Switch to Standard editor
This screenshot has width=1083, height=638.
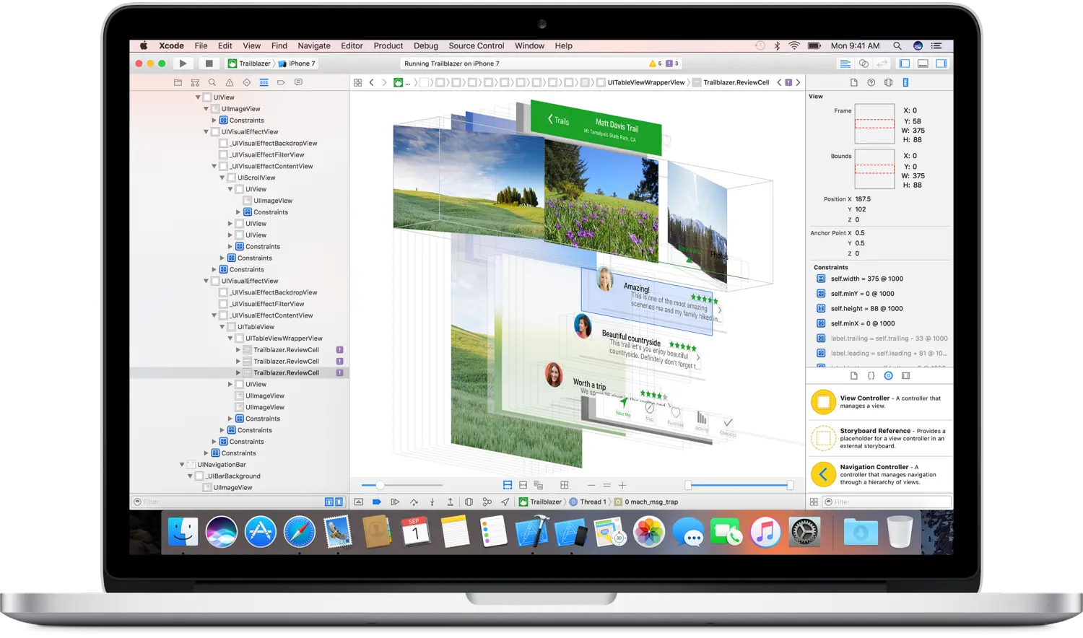click(845, 64)
